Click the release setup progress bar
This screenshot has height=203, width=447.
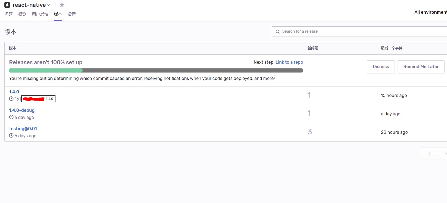point(156,71)
